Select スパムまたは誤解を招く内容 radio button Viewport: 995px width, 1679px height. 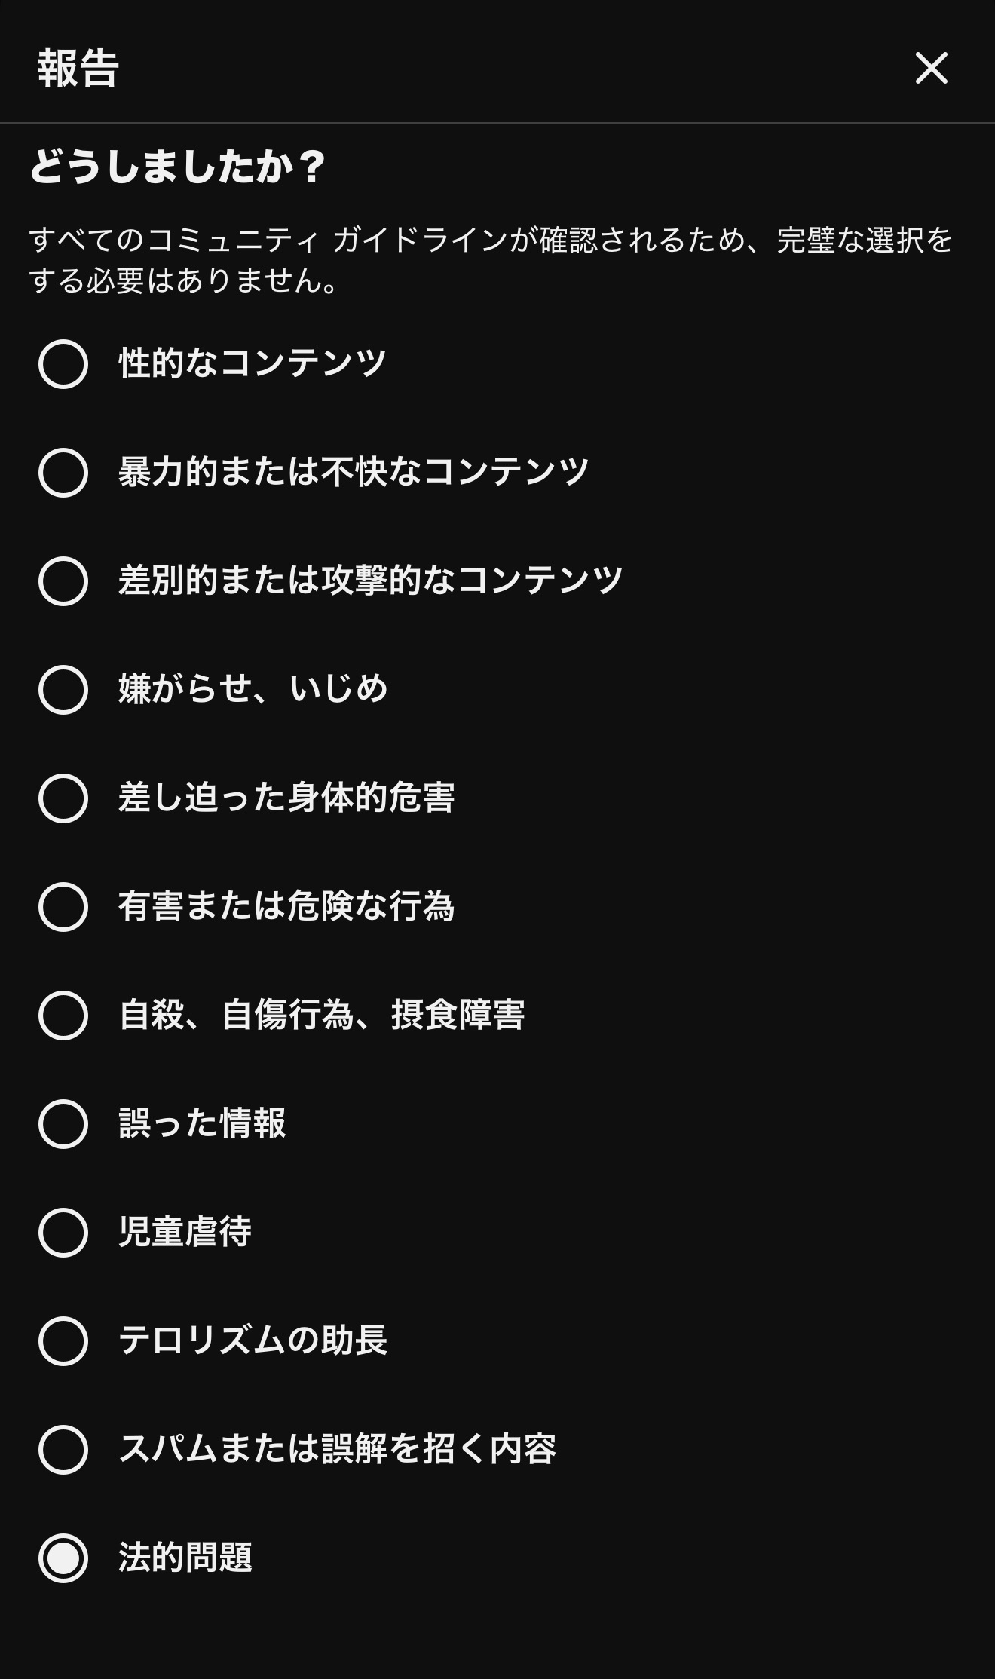pos(63,1450)
